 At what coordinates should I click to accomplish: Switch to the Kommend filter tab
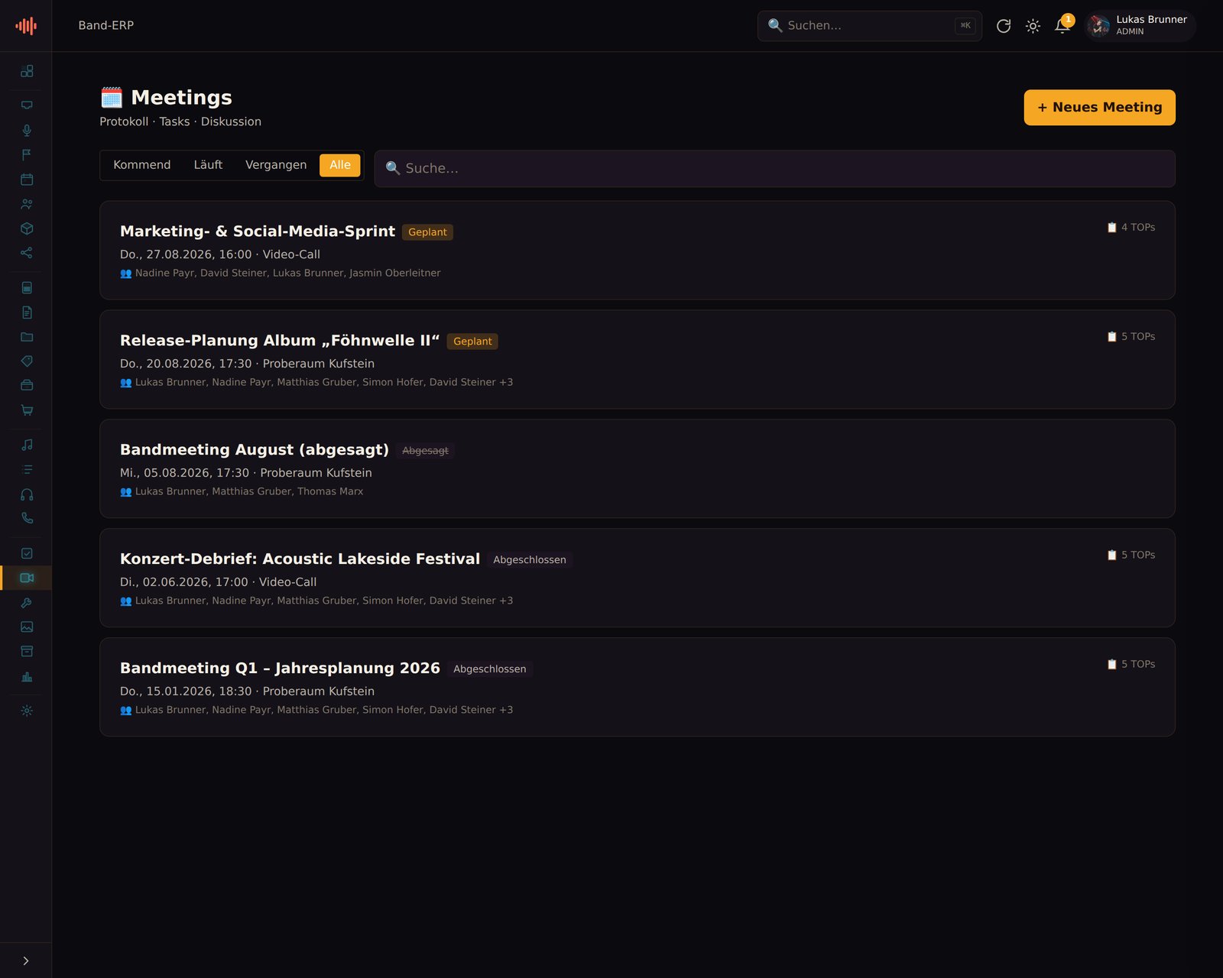pos(142,165)
